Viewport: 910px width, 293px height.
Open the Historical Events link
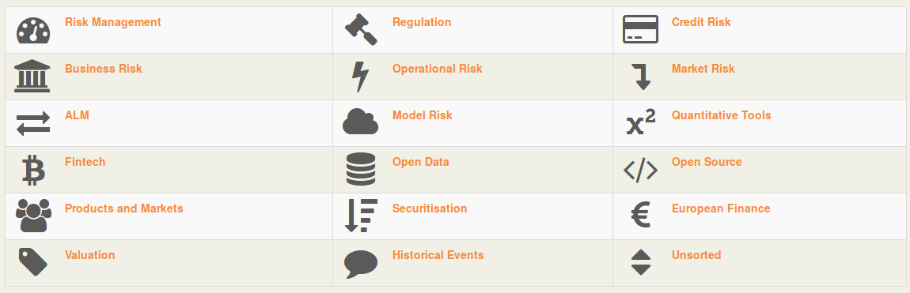coord(438,255)
